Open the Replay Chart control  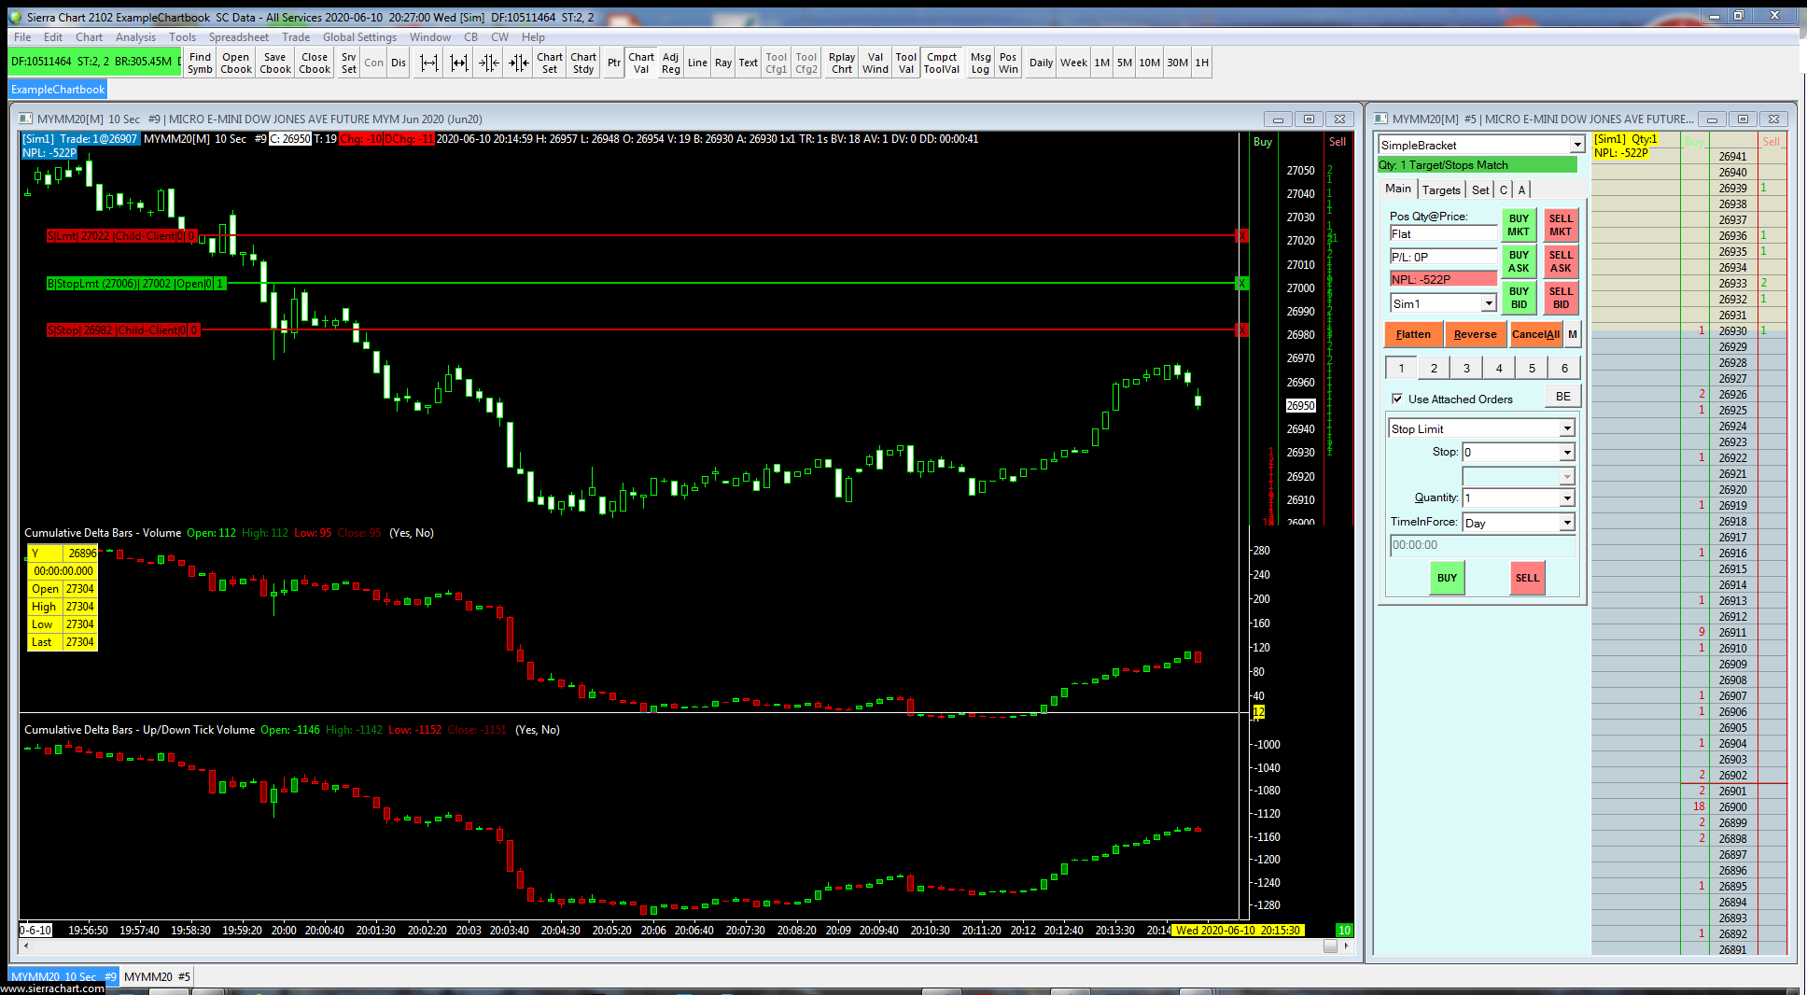click(x=842, y=63)
